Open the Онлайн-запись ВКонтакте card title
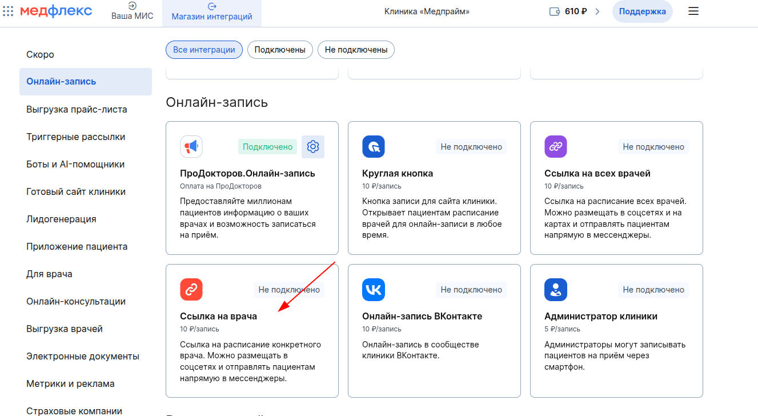Image resolution: width=758 pixels, height=416 pixels. click(422, 316)
